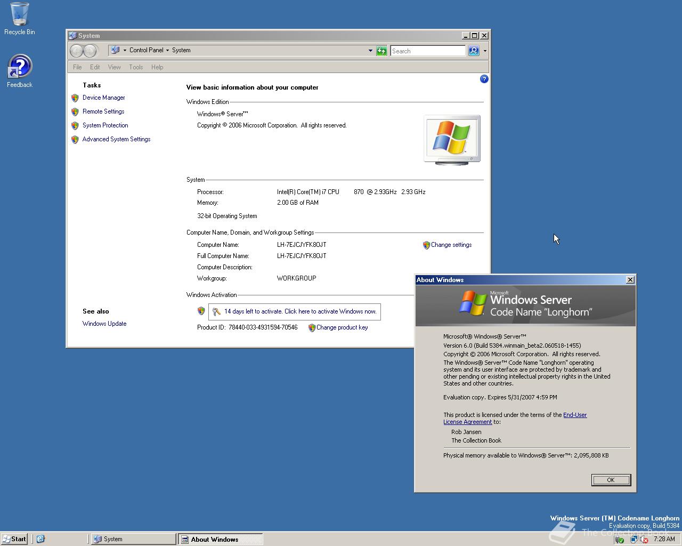The image size is (682, 546).
Task: Focus the Search input field
Action: pos(428,51)
